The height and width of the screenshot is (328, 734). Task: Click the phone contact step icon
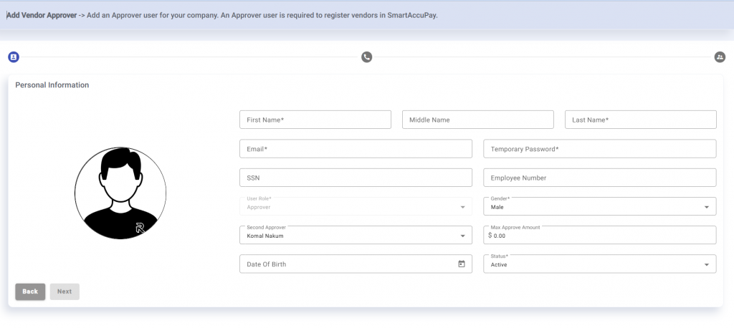click(x=367, y=57)
